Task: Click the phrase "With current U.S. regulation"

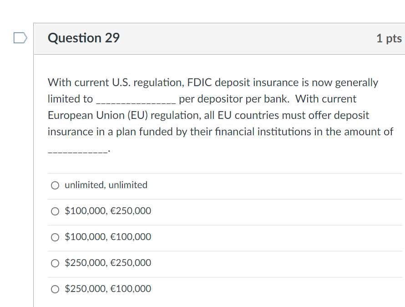Action: click(x=115, y=83)
